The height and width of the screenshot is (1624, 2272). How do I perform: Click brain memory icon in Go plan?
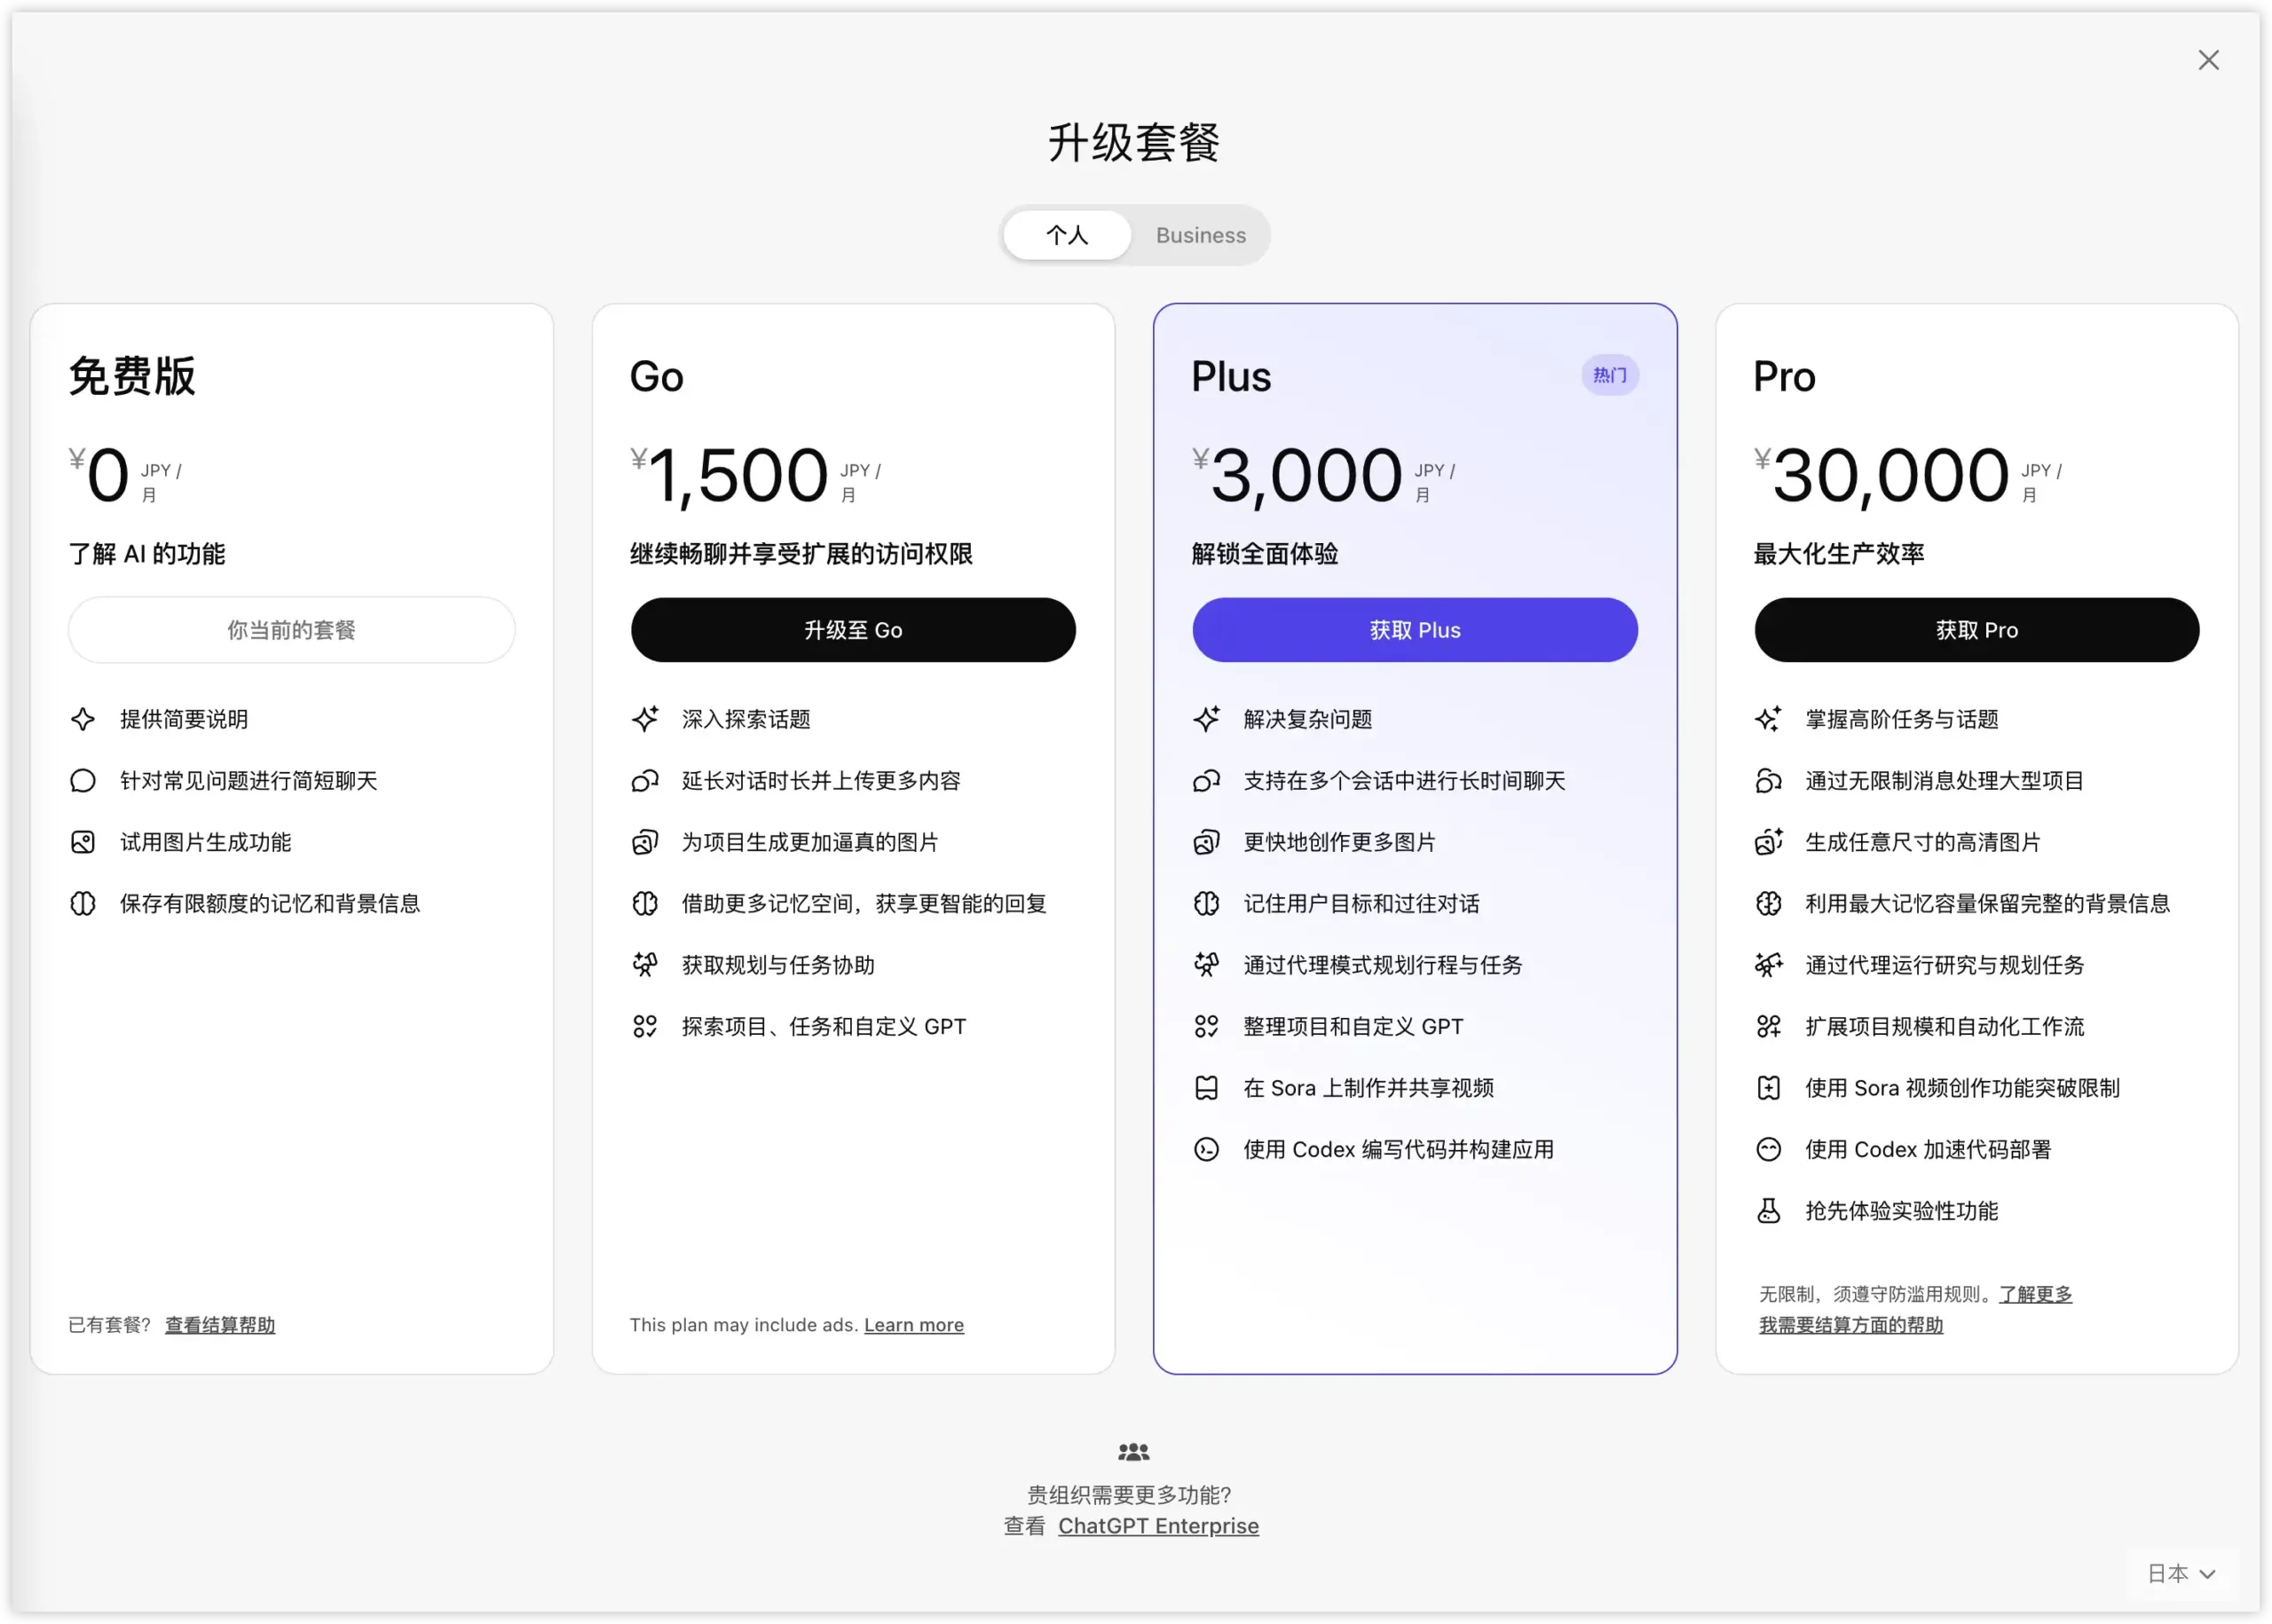pos(645,904)
